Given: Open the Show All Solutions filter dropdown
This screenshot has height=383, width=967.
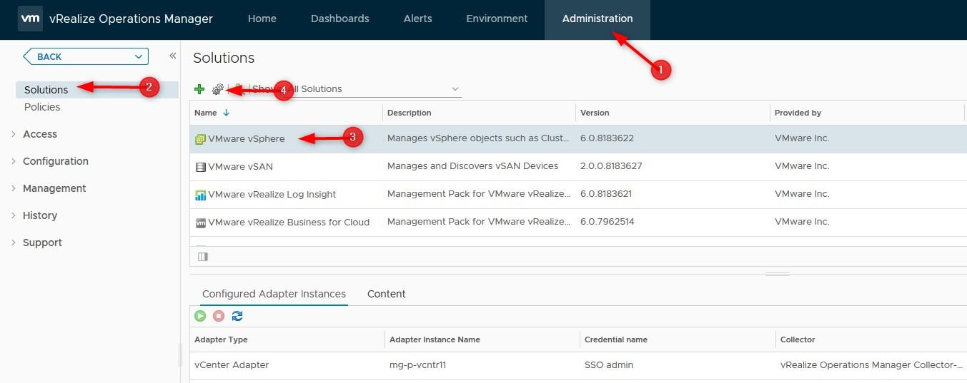Looking at the screenshot, I should (455, 89).
